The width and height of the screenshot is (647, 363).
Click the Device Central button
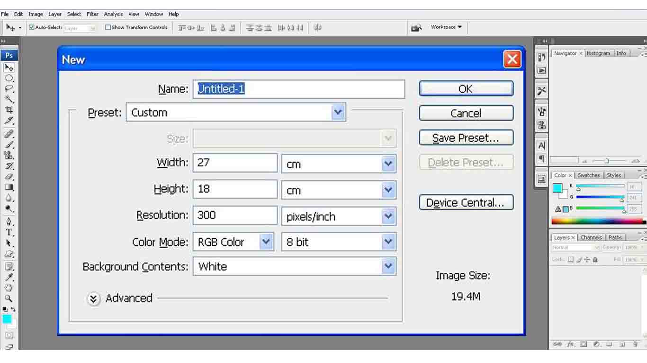(466, 203)
